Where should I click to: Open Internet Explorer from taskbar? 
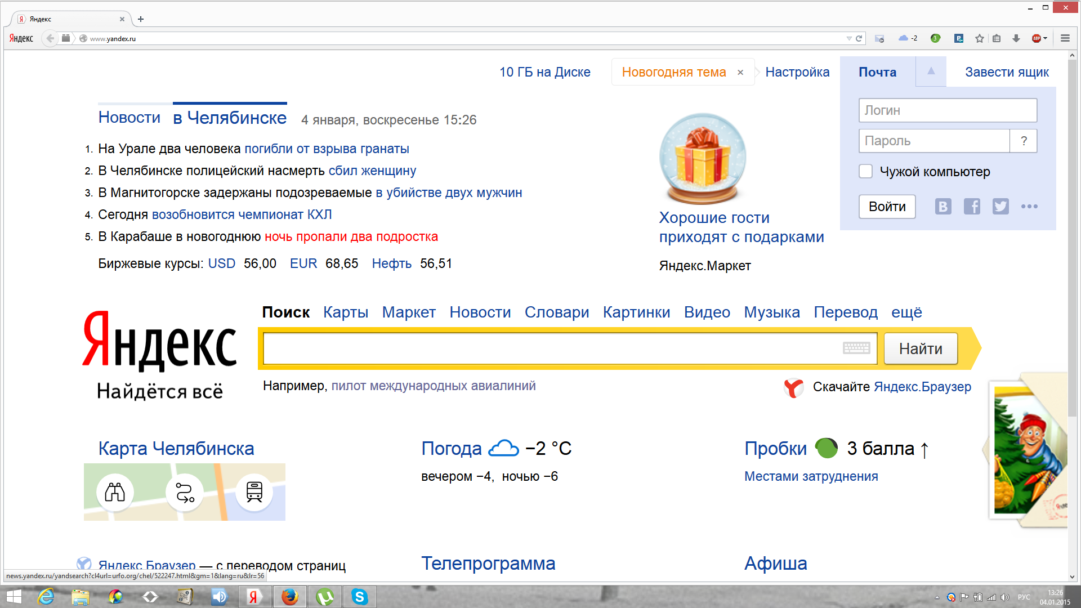pyautogui.click(x=46, y=597)
